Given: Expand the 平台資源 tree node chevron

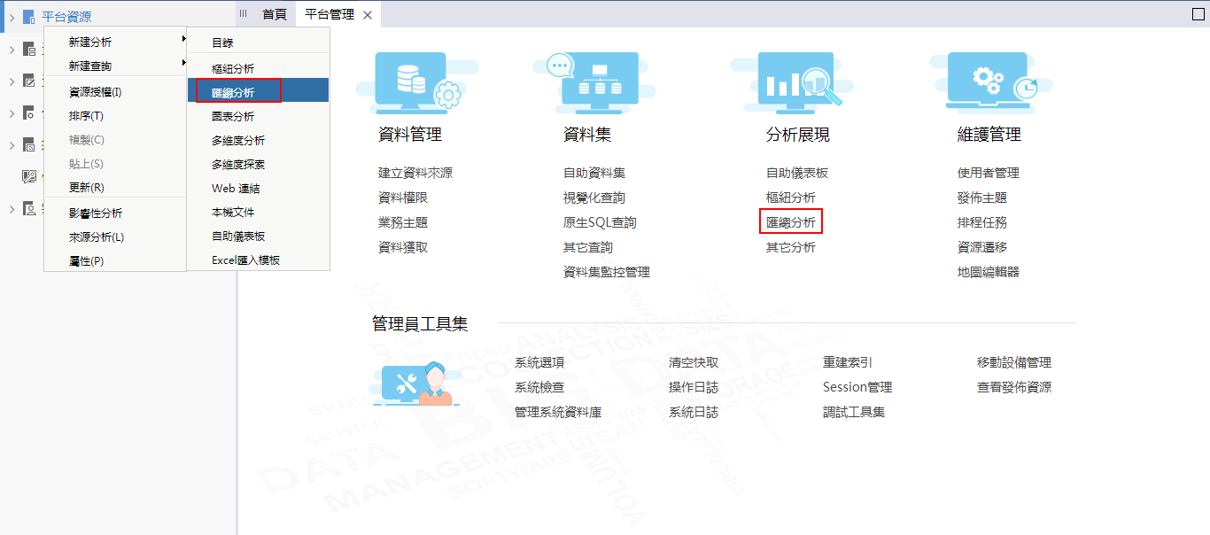Looking at the screenshot, I should click(x=11, y=17).
